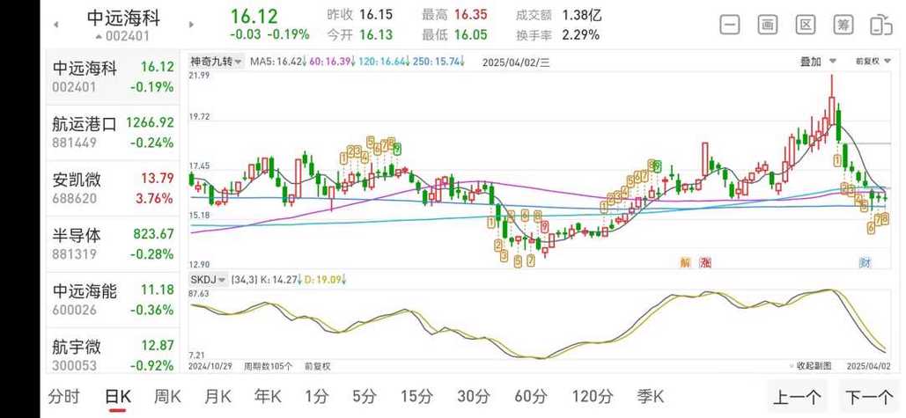Click the '一' single-view icon in header
The width and height of the screenshot is (906, 418).
[x=729, y=25]
